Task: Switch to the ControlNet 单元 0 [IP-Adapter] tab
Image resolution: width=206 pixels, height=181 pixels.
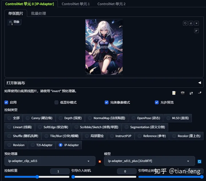Action: coord(29,4)
